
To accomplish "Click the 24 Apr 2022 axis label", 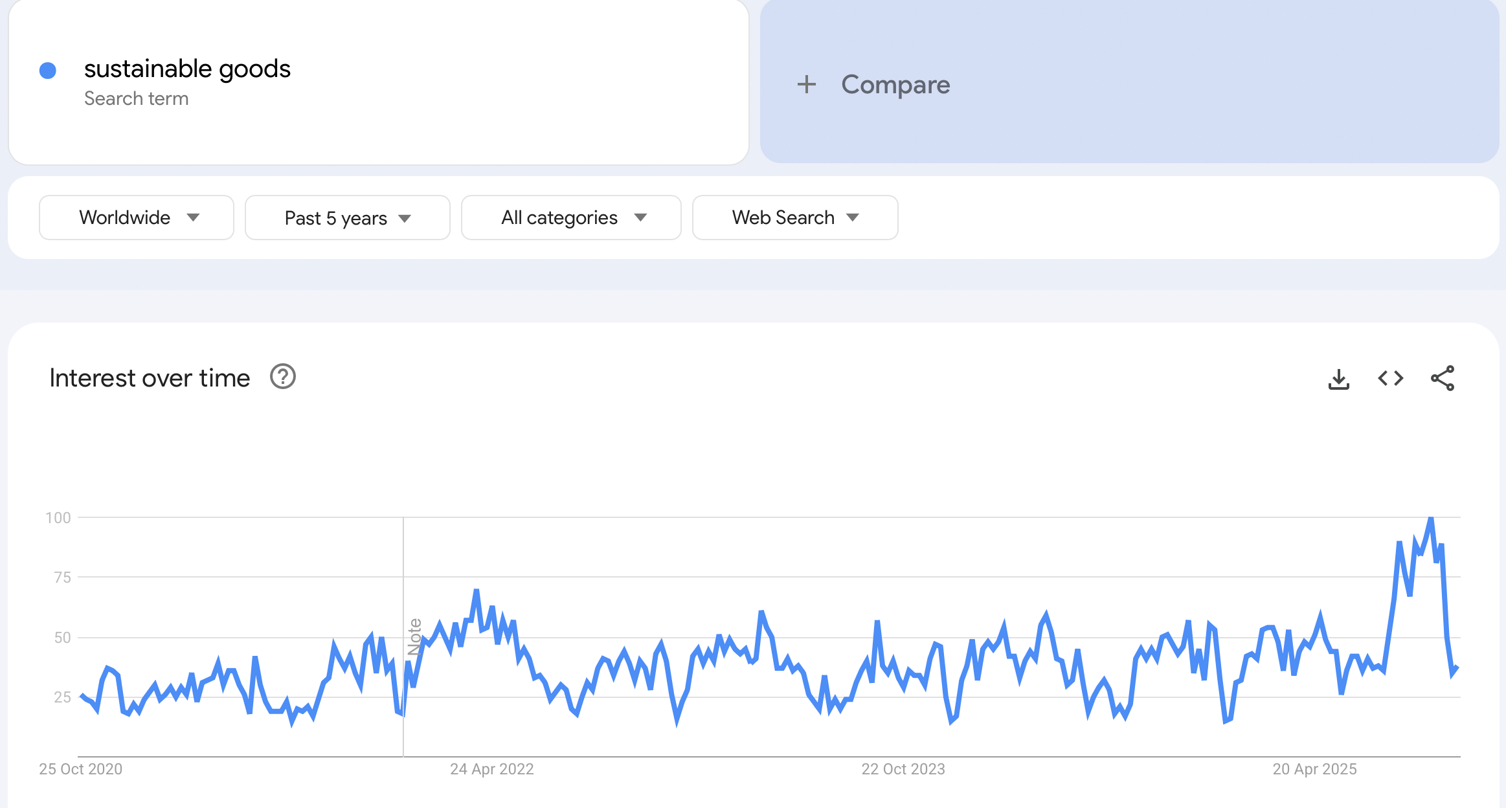I will tap(491, 769).
